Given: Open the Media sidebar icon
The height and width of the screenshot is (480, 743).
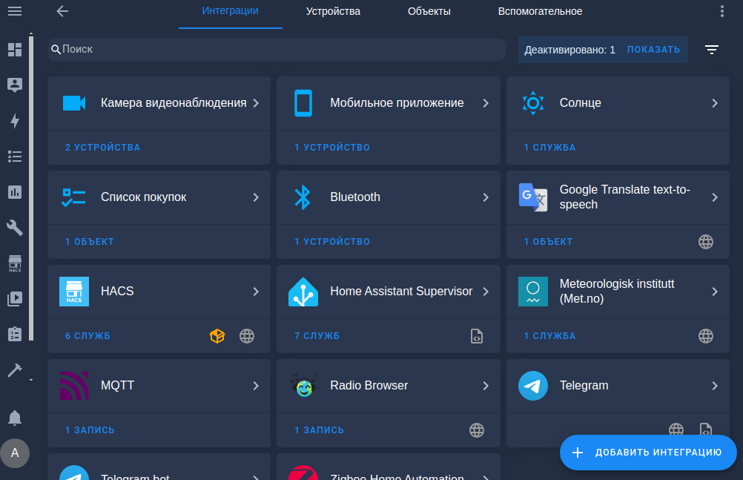Looking at the screenshot, I should point(15,299).
